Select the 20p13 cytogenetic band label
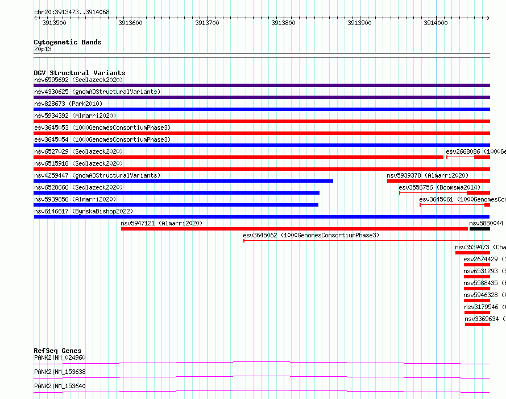Viewport: 506px width, 399px height. pyautogui.click(x=43, y=49)
